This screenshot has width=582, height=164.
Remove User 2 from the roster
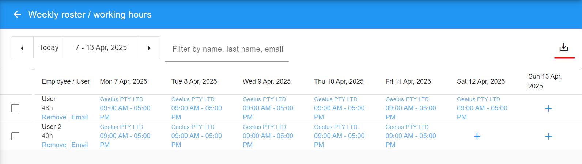tap(54, 145)
